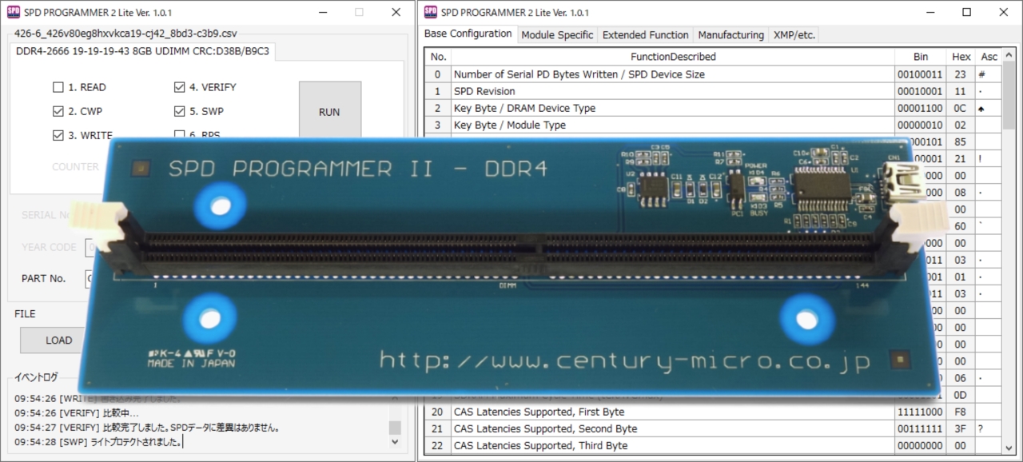This screenshot has width=1023, height=462.
Task: Open the XMP/etc. tab
Action: (794, 35)
